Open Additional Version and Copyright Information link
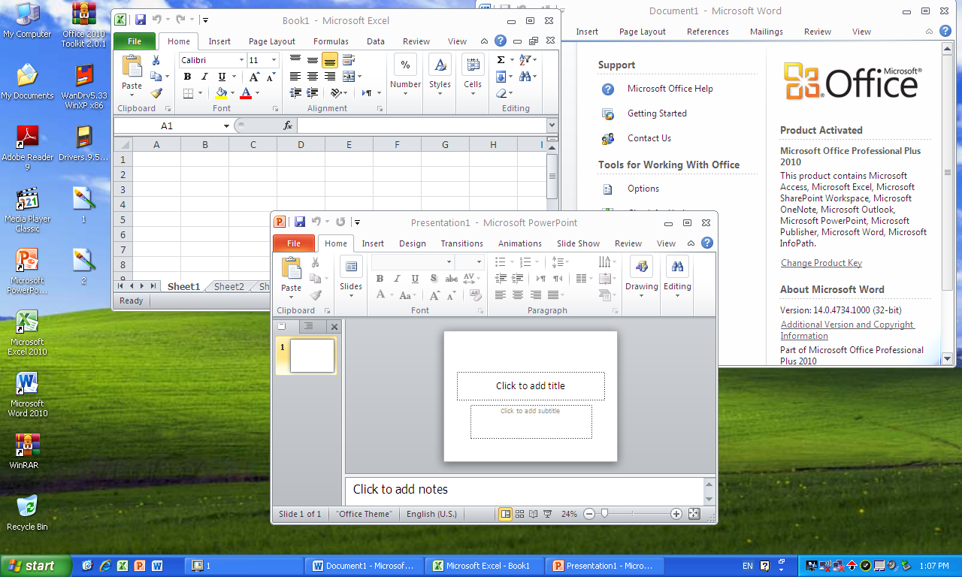Viewport: 962px width, 577px height. pos(847,330)
